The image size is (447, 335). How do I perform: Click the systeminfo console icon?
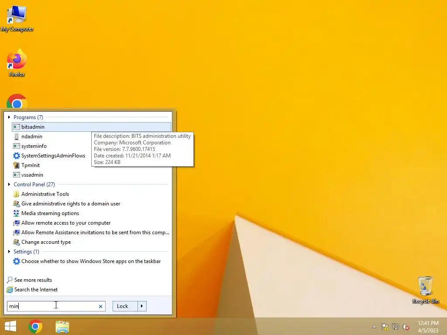pos(17,146)
